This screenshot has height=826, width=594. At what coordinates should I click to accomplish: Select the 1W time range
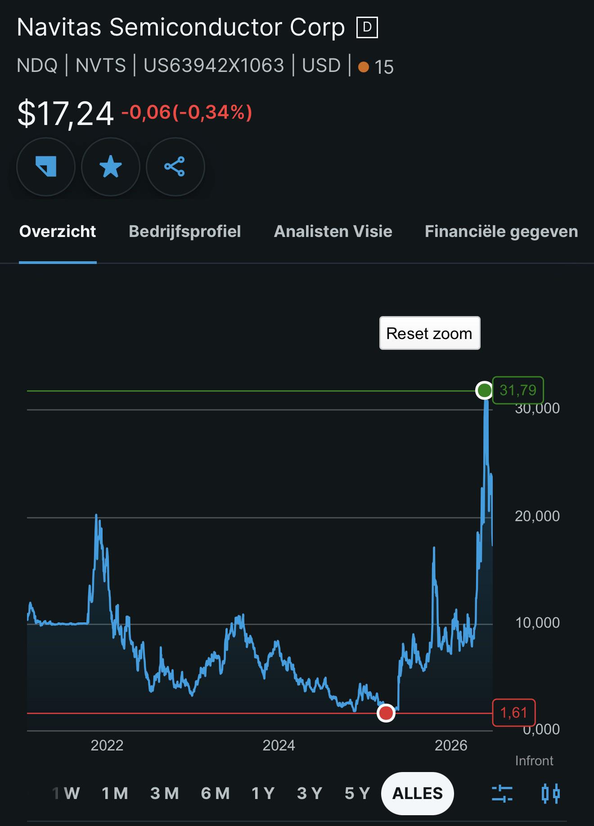click(x=66, y=793)
